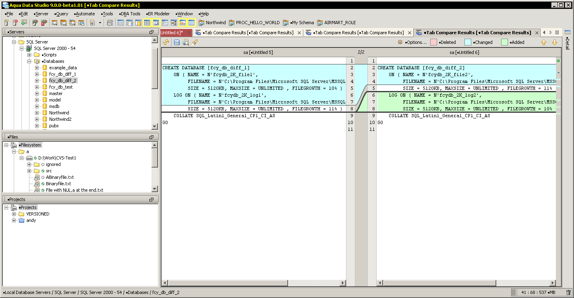Jump to next difference with down arrow
The width and height of the screenshot is (574, 298).
click(x=554, y=42)
